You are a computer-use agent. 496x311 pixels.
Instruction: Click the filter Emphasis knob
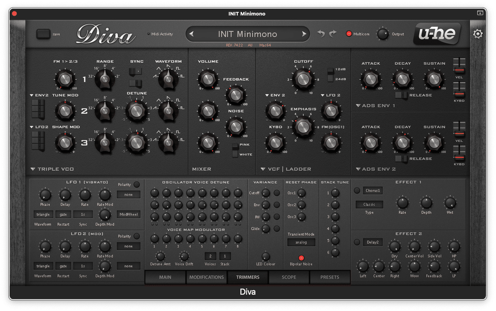(303, 126)
